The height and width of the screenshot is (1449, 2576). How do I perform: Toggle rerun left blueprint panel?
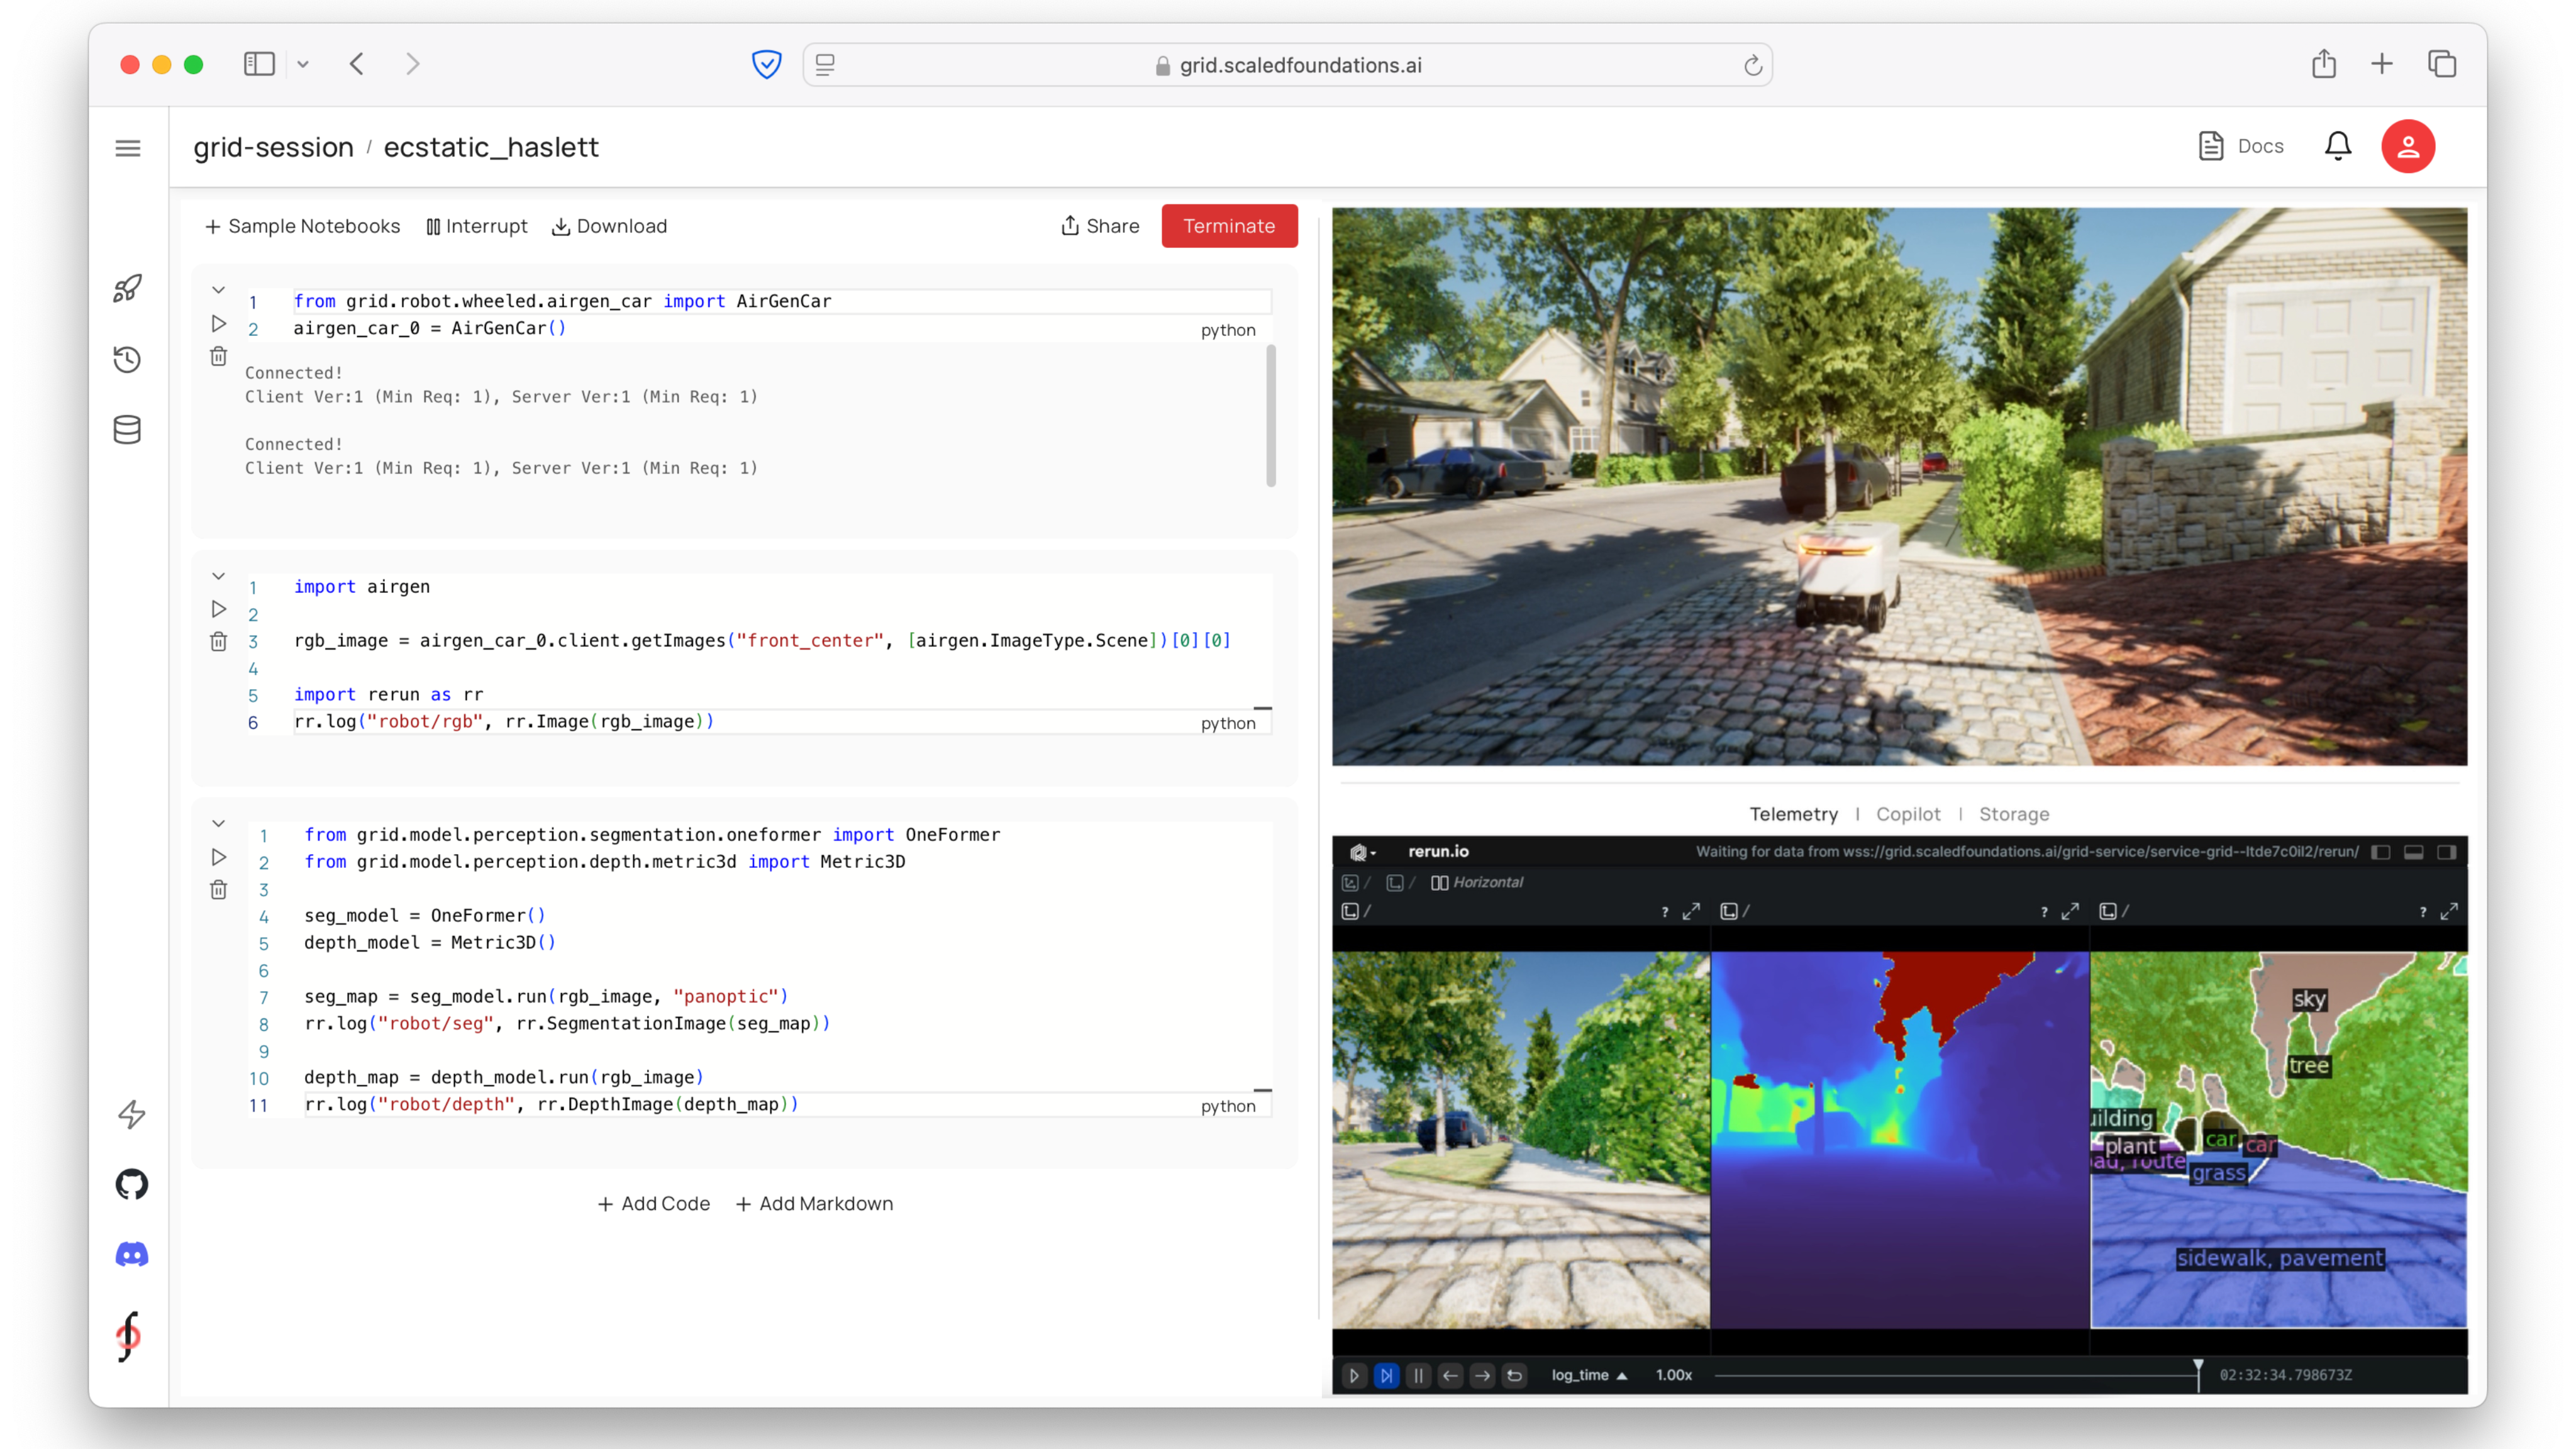(2381, 852)
